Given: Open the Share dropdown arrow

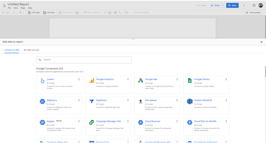Looking at the screenshot, I should [x=223, y=5].
